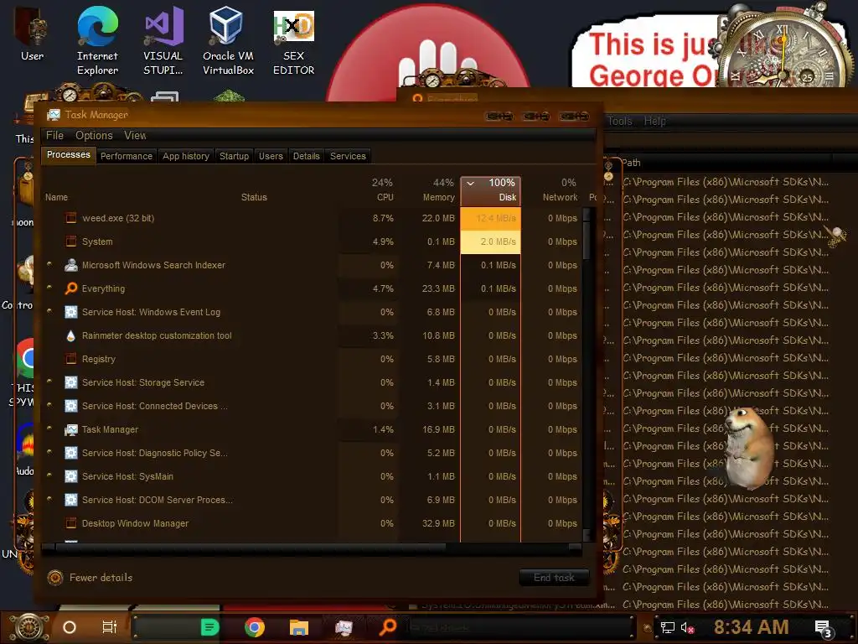Click the 8:34 AM taskbar clock
Image resolution: width=858 pixels, height=644 pixels.
point(751,627)
